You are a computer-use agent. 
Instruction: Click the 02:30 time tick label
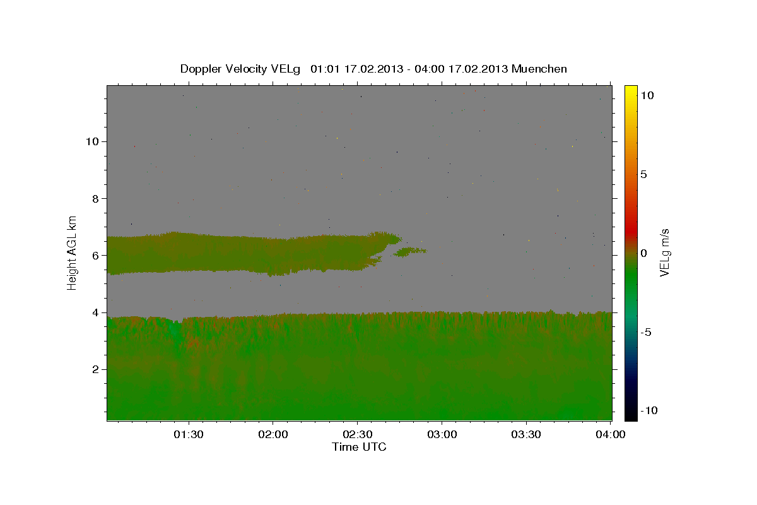pos(357,434)
